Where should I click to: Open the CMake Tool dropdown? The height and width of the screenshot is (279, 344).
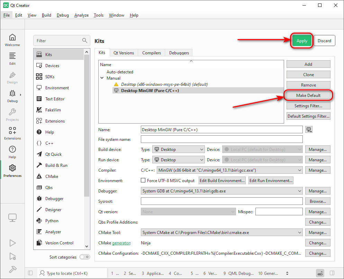221,233
